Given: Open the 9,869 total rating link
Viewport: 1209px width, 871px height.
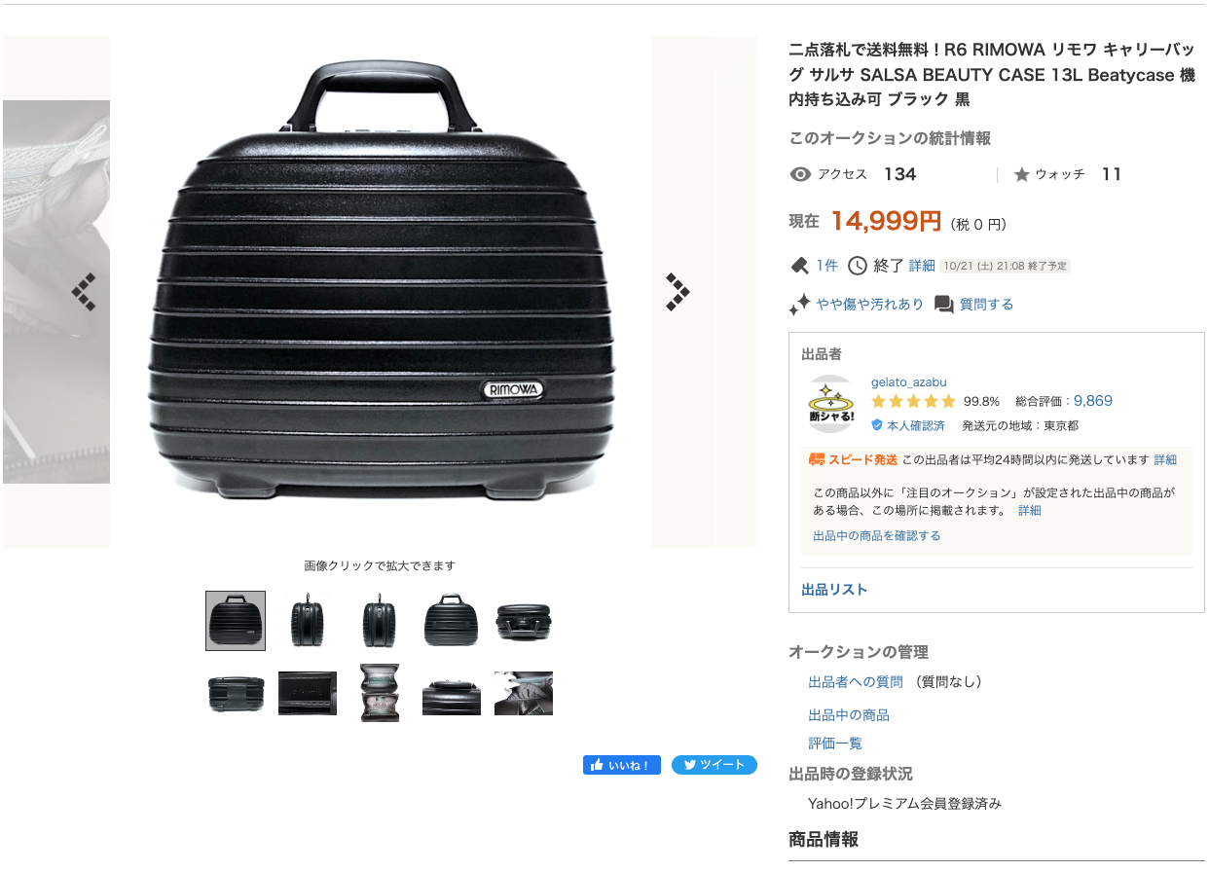Looking at the screenshot, I should coord(1093,401).
